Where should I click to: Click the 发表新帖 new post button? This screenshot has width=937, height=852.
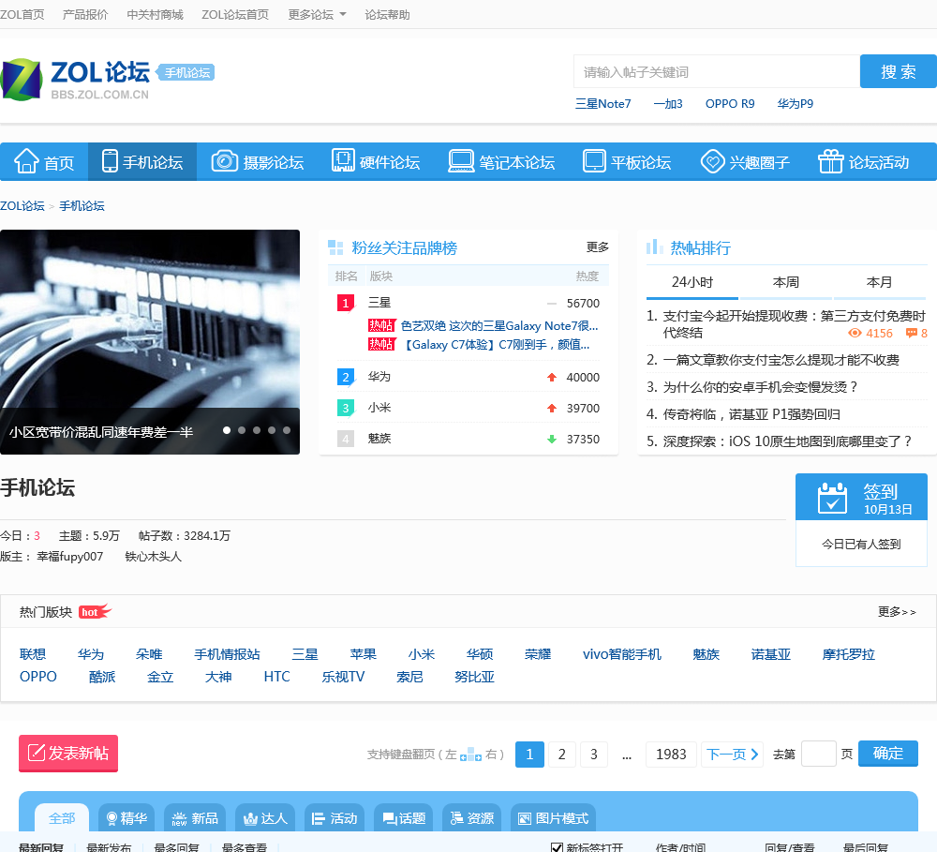click(68, 754)
